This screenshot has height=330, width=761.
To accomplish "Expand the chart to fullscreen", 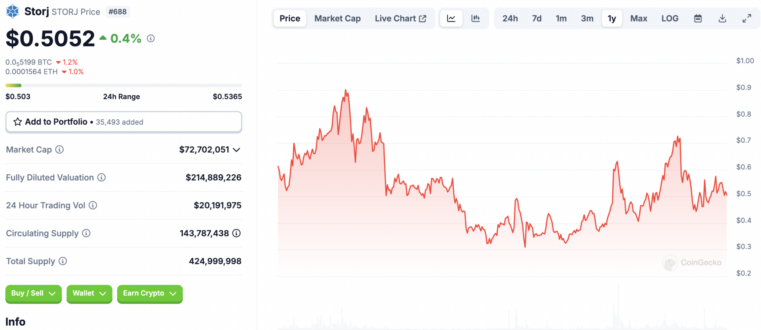I will (747, 18).
